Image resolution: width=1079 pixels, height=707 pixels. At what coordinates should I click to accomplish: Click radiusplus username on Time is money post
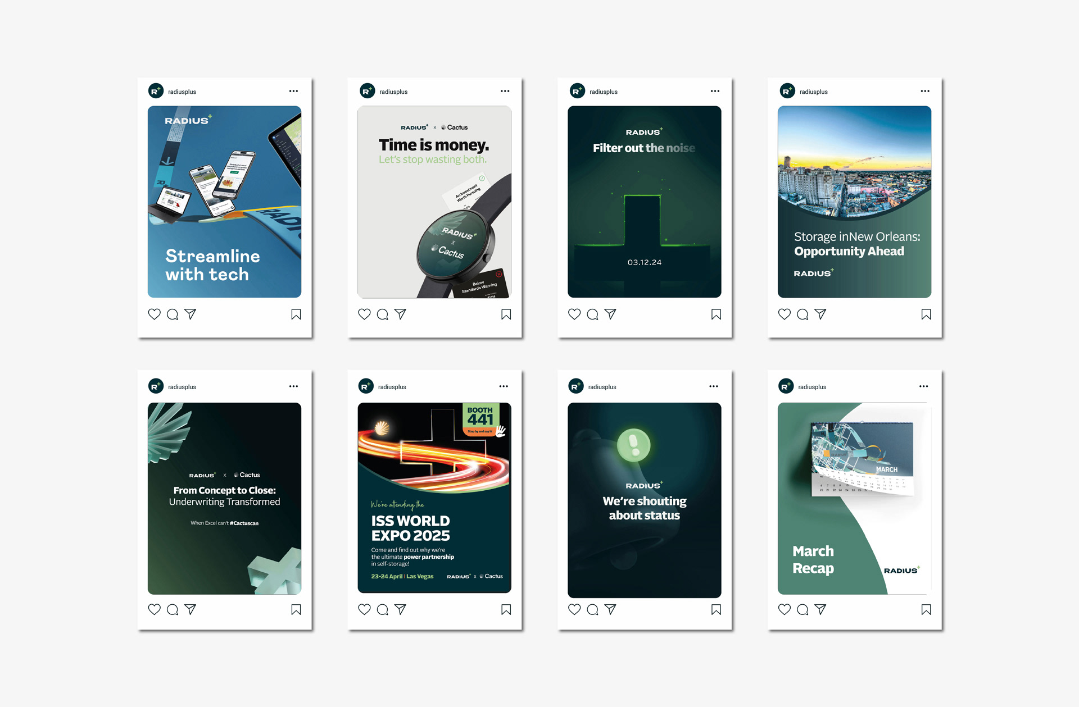(393, 92)
